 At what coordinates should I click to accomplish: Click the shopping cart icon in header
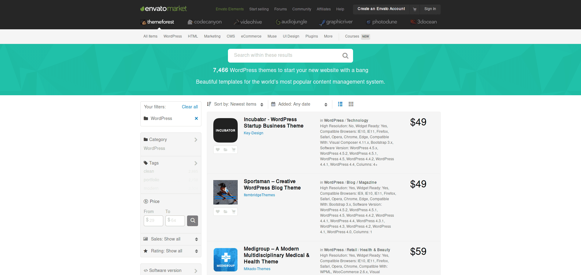[x=415, y=9]
